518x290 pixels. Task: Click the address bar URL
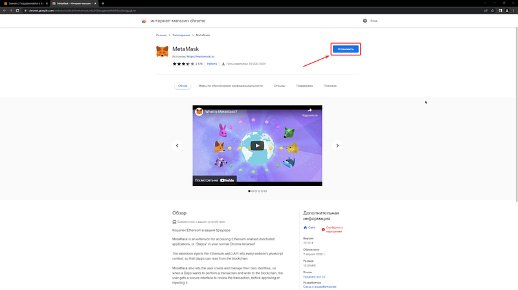pos(82,10)
